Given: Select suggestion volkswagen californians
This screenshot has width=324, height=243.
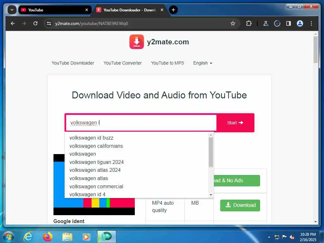Looking at the screenshot, I should tap(137, 146).
